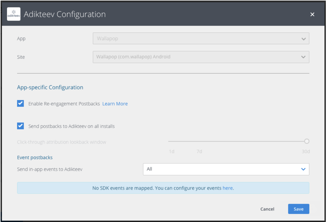Click the Event postbacks section heading

tap(35, 158)
